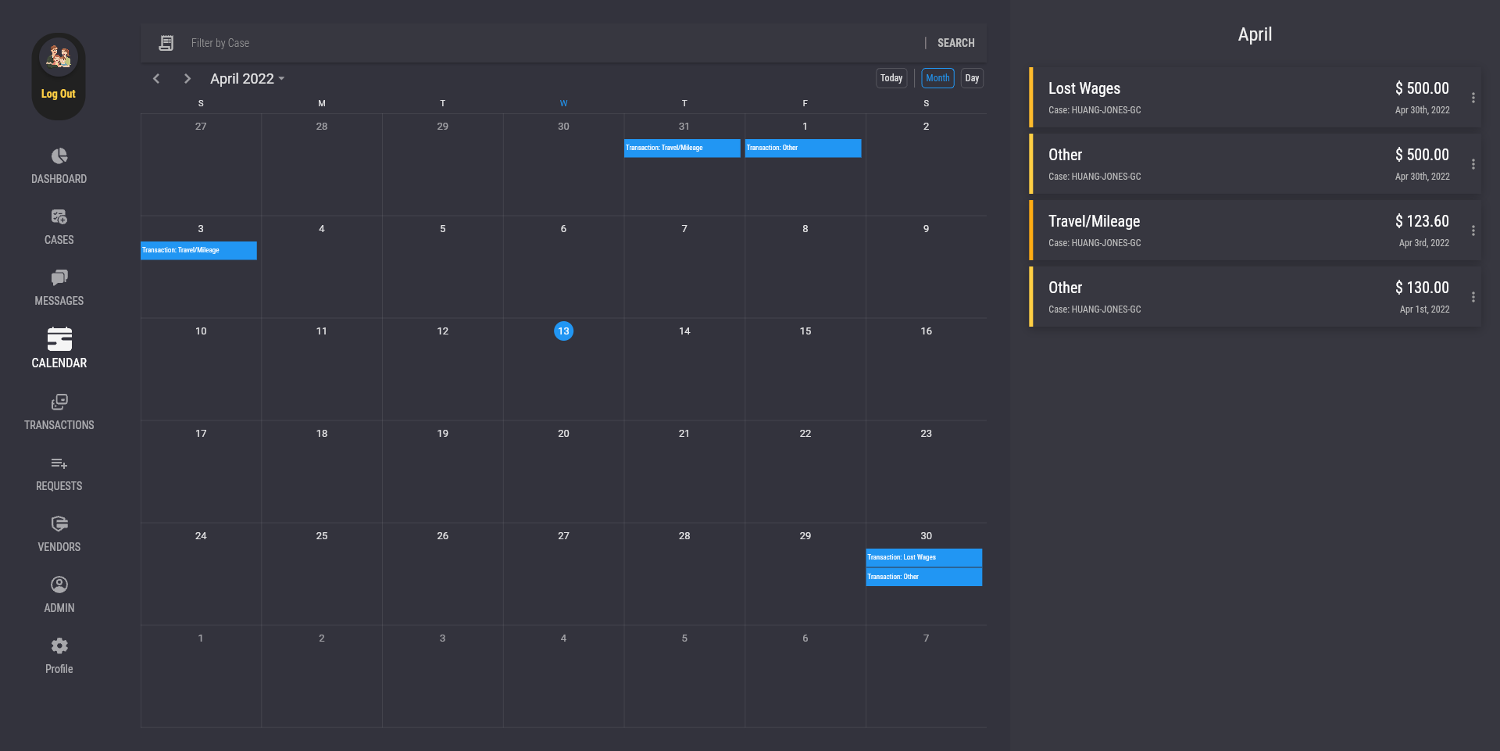
Task: Switch calendar to Day view
Action: coord(972,78)
